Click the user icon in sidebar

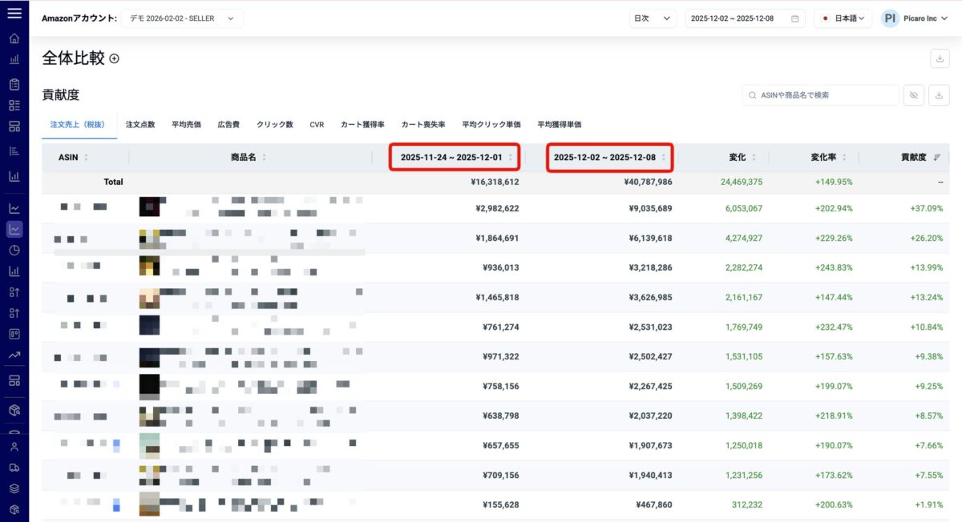[14, 447]
